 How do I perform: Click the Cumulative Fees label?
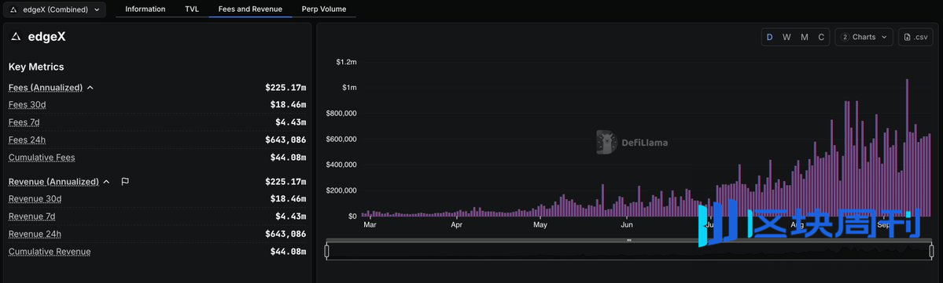coord(42,157)
